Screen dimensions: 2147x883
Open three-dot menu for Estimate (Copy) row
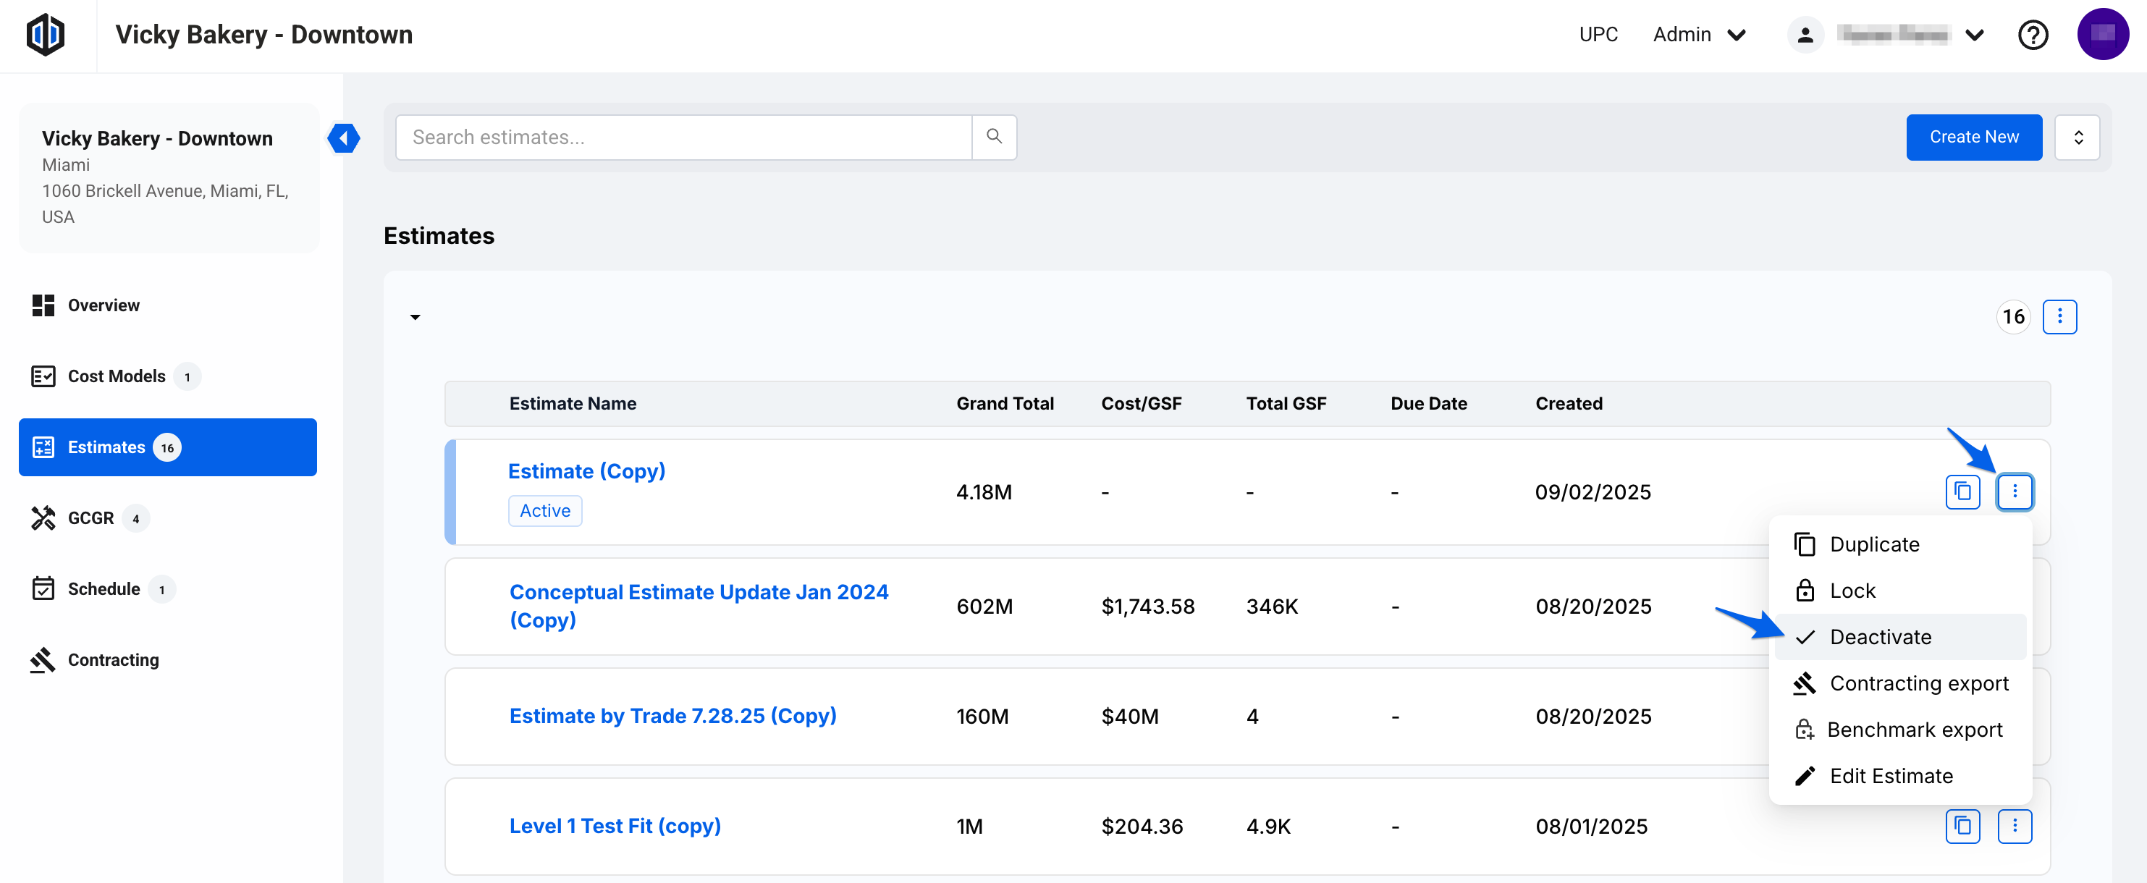pos(2014,491)
